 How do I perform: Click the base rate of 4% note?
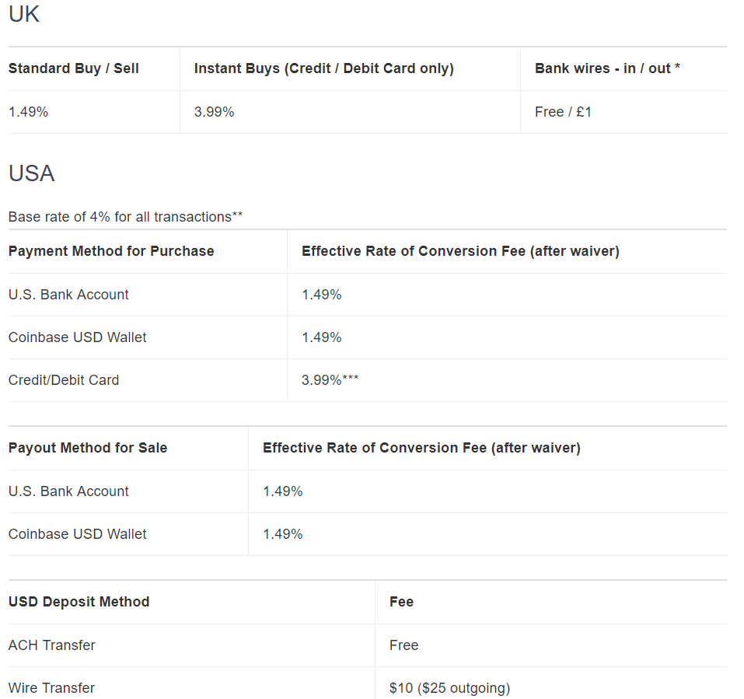125,217
